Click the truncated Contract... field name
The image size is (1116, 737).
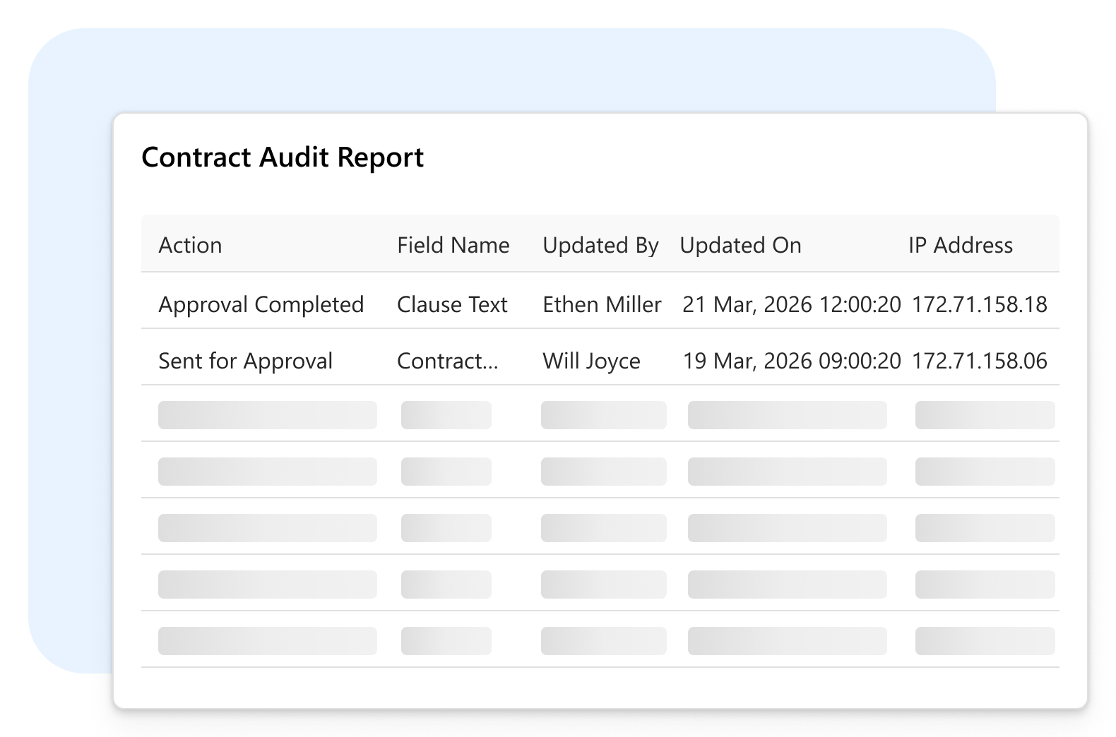click(447, 361)
